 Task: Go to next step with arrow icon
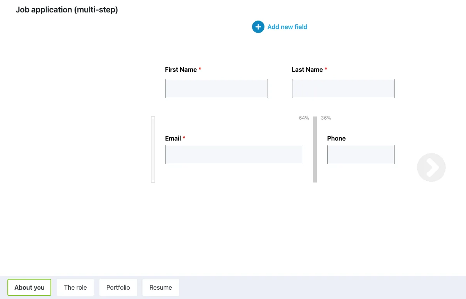tap(431, 167)
